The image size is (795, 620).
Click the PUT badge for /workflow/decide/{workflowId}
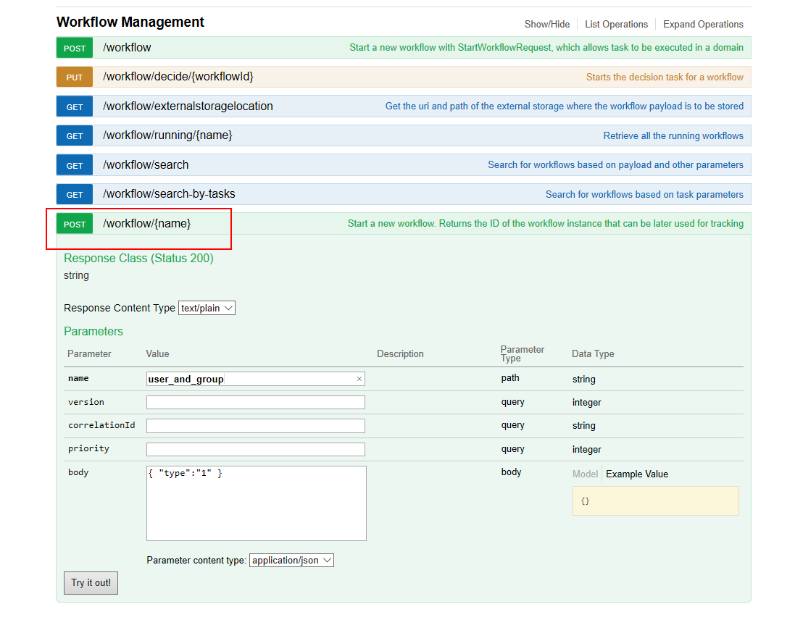coord(75,77)
